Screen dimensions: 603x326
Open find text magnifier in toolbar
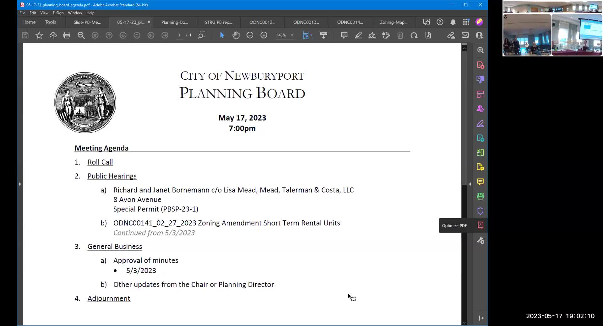tap(81, 35)
